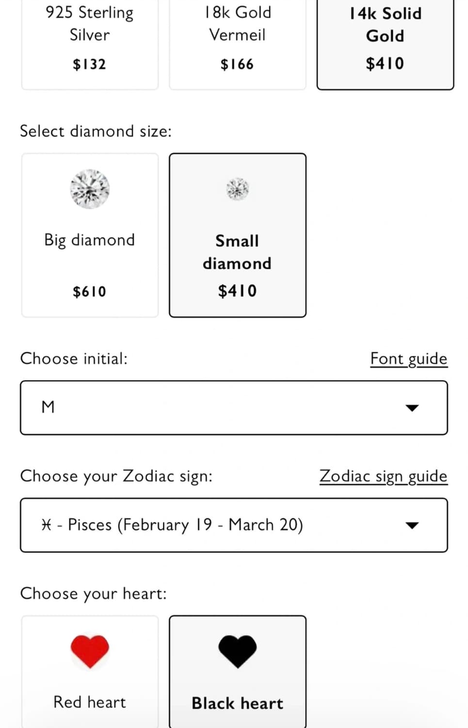Open the Font guide link
468x728 pixels.
point(408,359)
